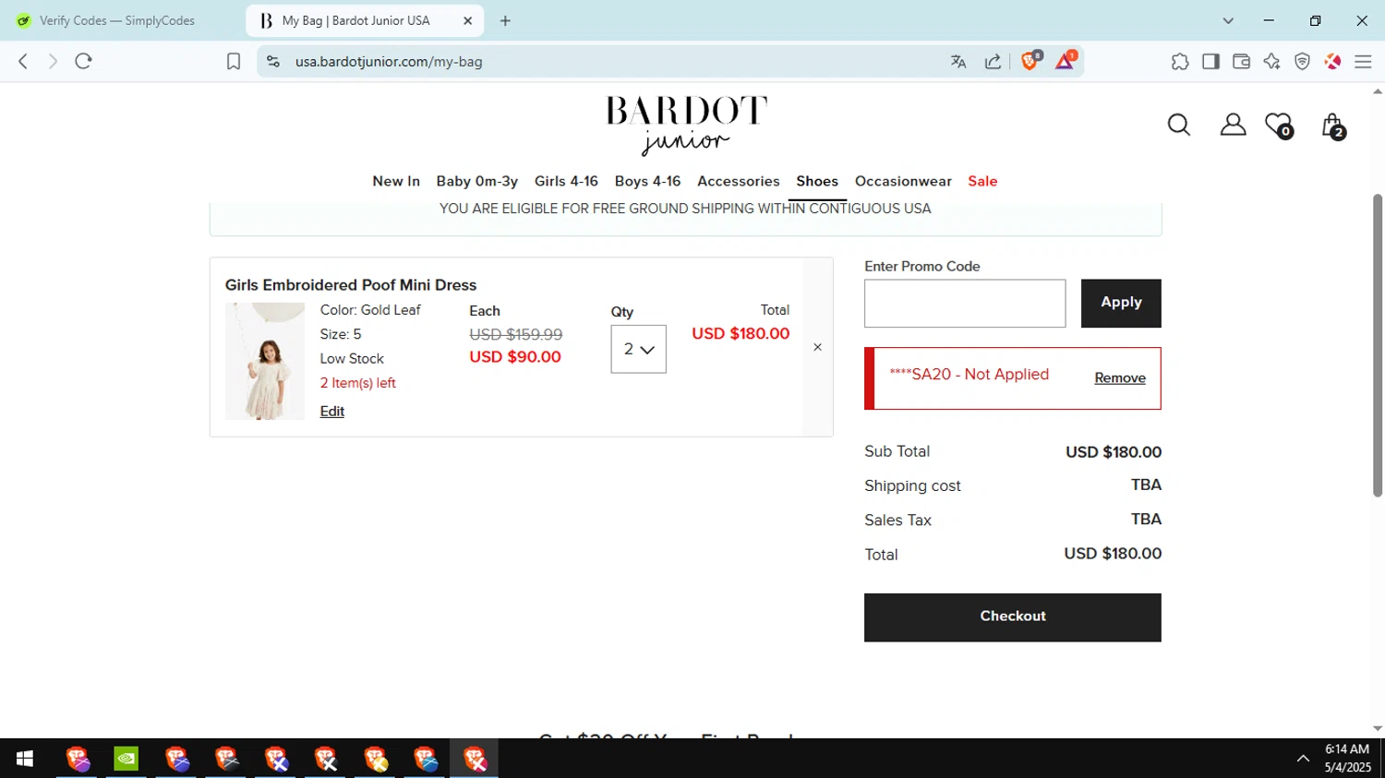1385x778 pixels.
Task: Open Leo AI sparkle icon
Action: click(x=1271, y=61)
